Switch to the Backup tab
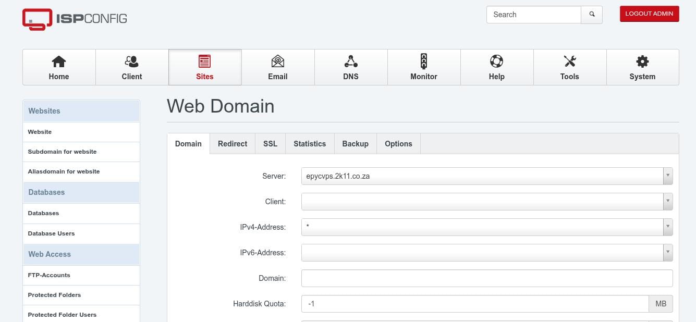 (355, 144)
